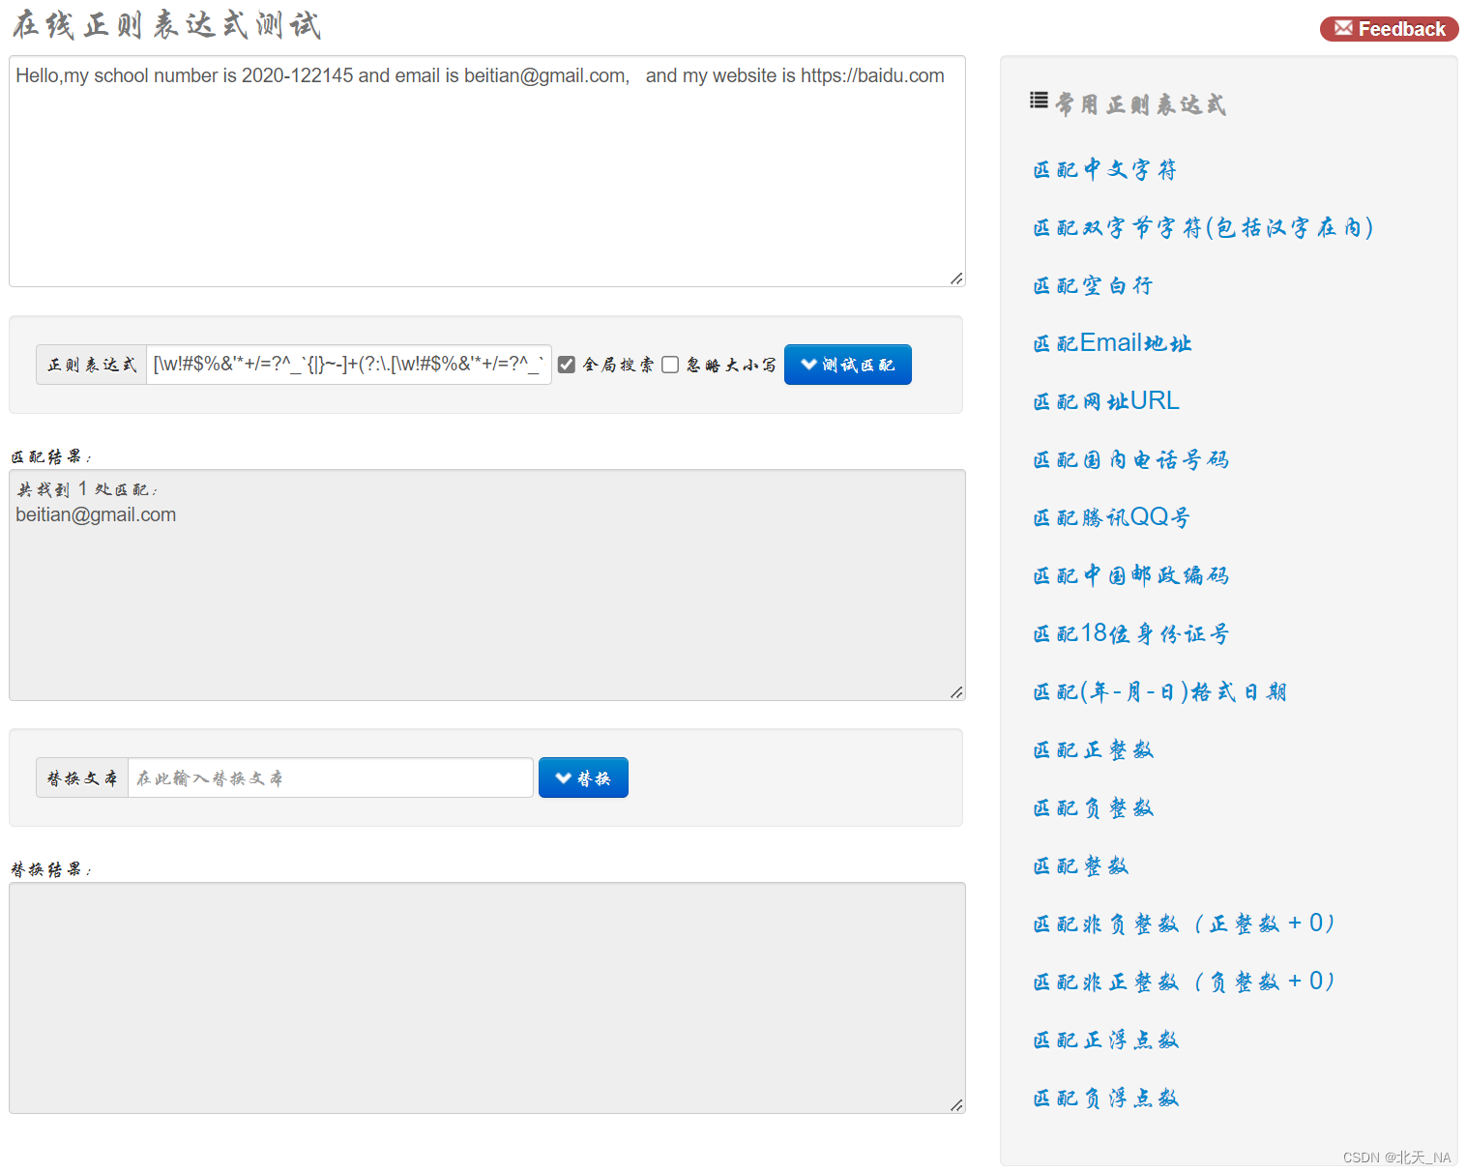This screenshot has height=1173, width=1466.
Task: Click the Feedback button
Action: pos(1389,29)
